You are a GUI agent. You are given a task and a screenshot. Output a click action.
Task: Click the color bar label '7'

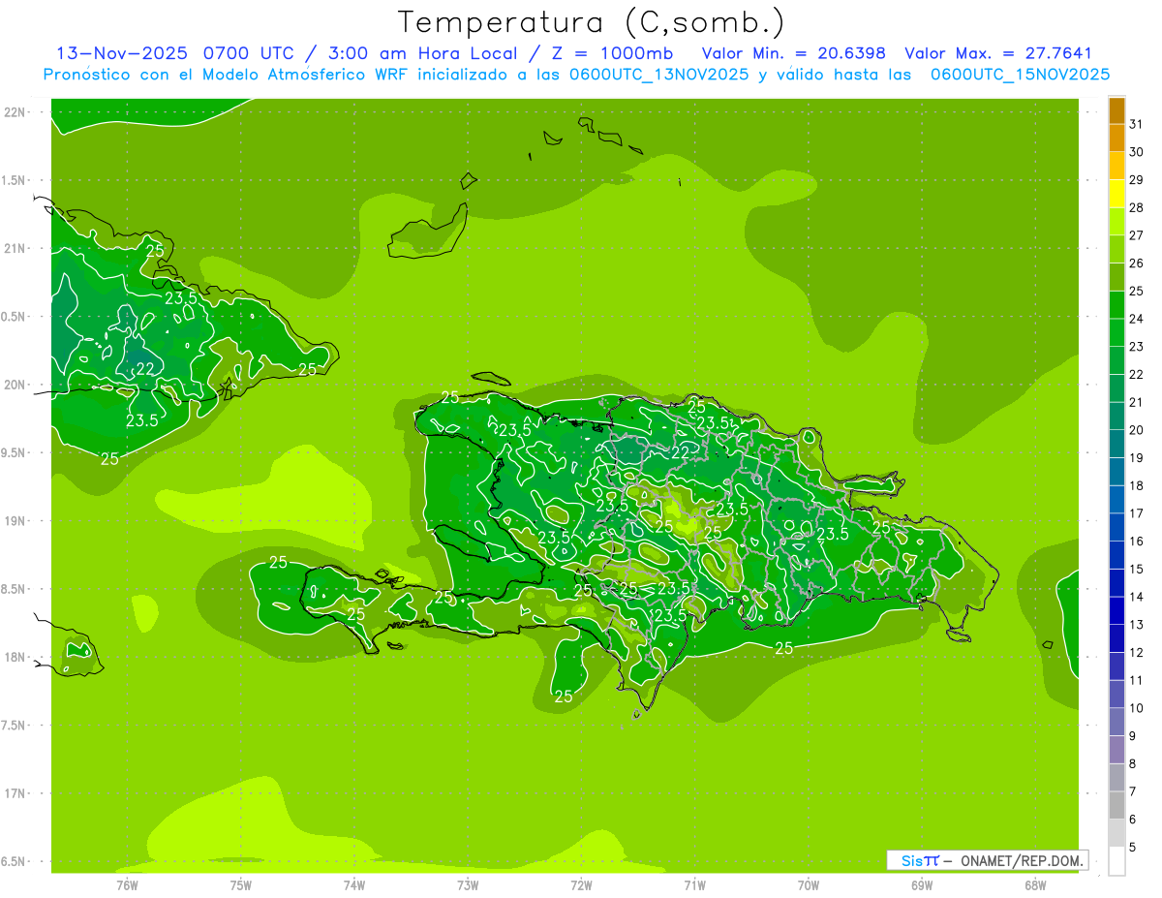(x=1133, y=791)
